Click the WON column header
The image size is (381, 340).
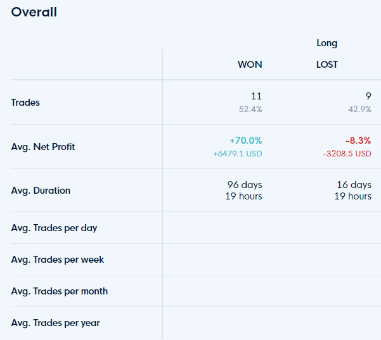(250, 65)
